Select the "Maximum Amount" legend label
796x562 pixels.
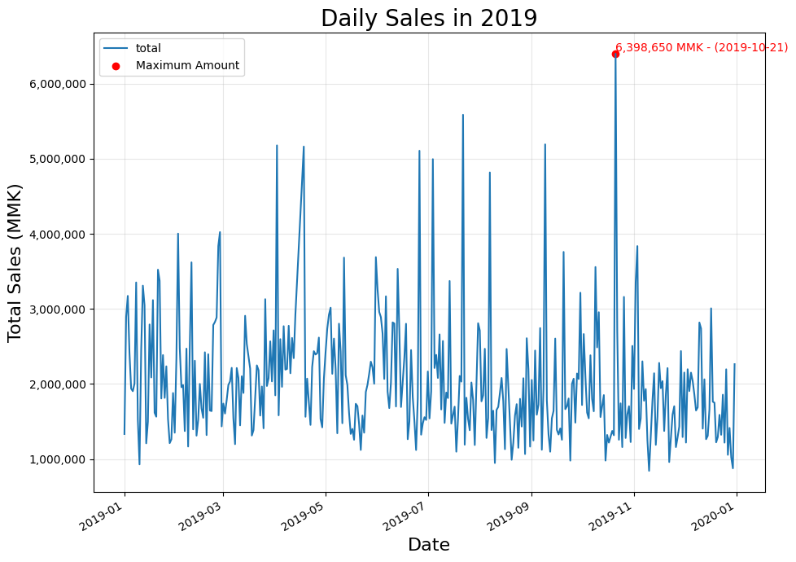click(187, 65)
